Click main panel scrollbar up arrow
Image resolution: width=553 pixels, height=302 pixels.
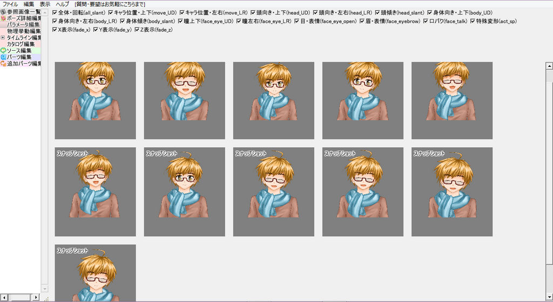(x=549, y=65)
